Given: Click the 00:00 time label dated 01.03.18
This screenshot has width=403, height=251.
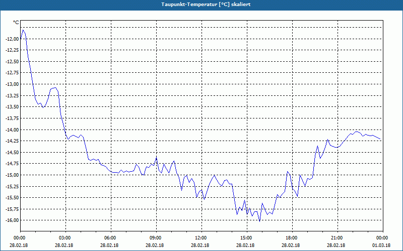Looking at the screenshot, I should (x=383, y=238).
